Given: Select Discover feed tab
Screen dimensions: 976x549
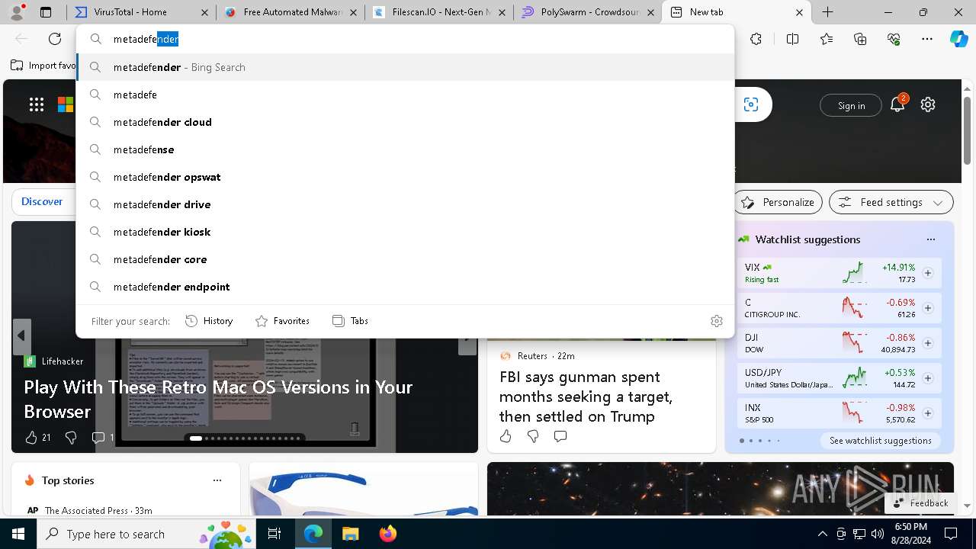Looking at the screenshot, I should pyautogui.click(x=42, y=201).
